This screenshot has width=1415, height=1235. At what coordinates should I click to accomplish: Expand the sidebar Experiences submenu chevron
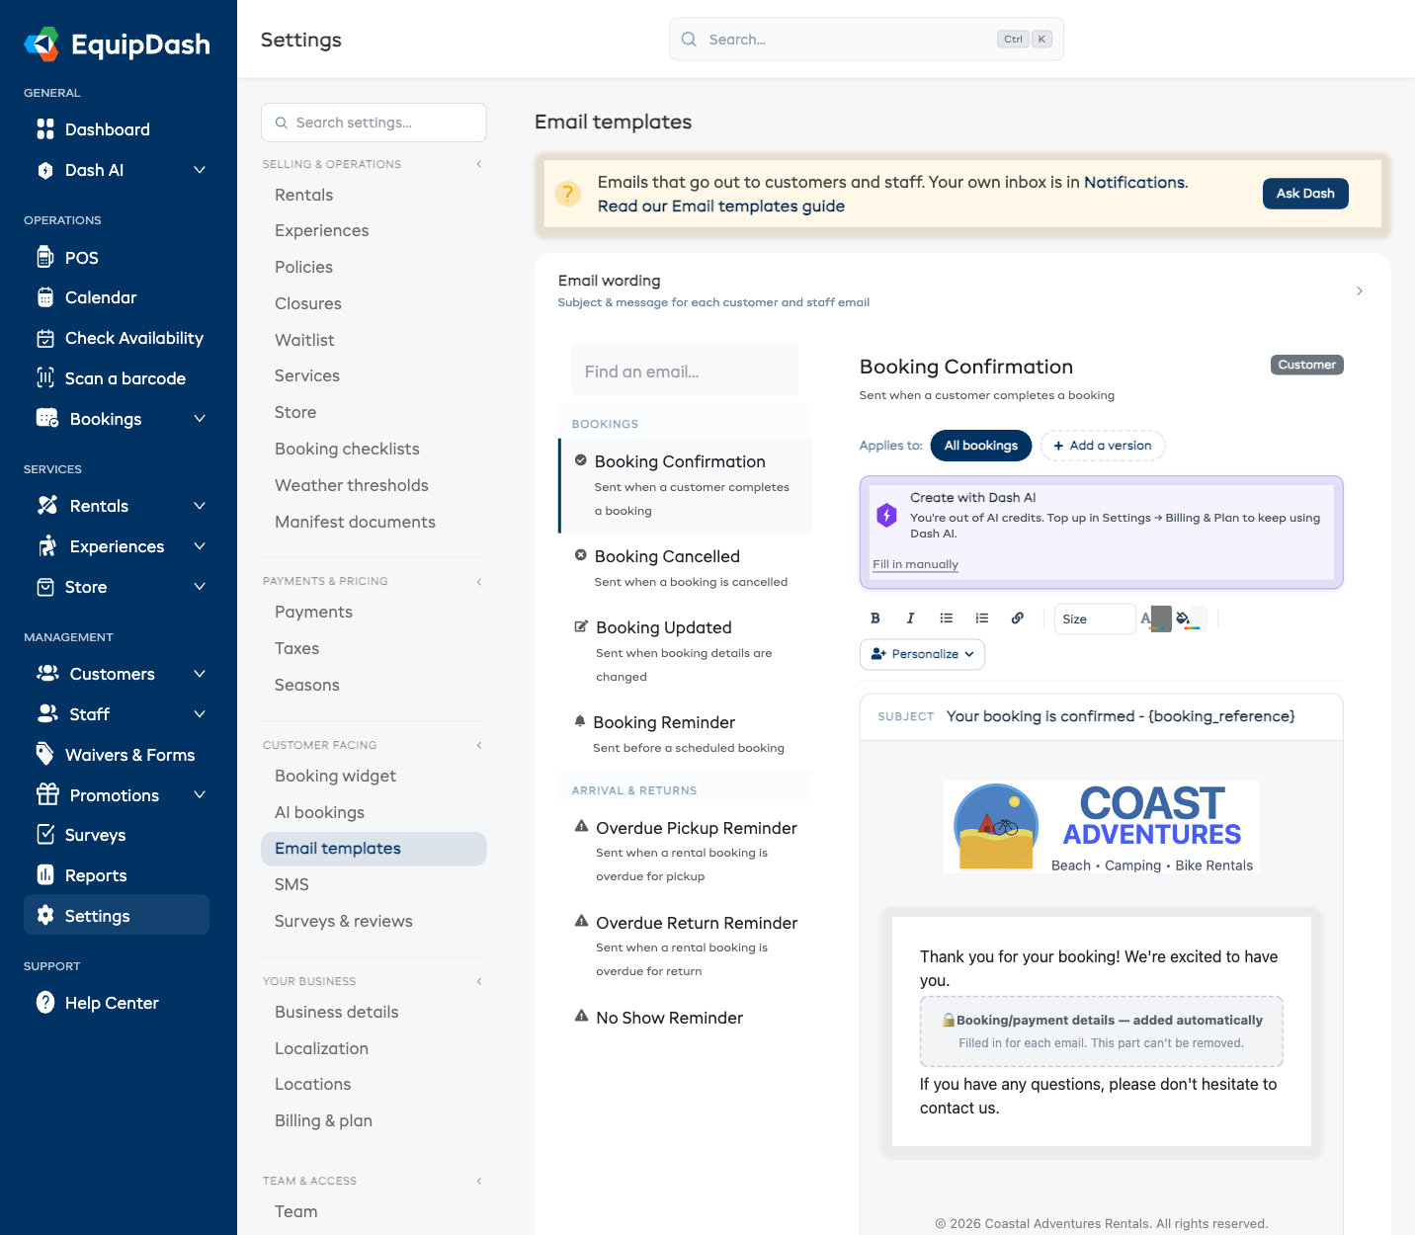(200, 546)
